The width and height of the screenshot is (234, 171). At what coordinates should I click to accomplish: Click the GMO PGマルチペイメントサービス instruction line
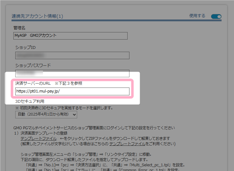tap(94, 128)
